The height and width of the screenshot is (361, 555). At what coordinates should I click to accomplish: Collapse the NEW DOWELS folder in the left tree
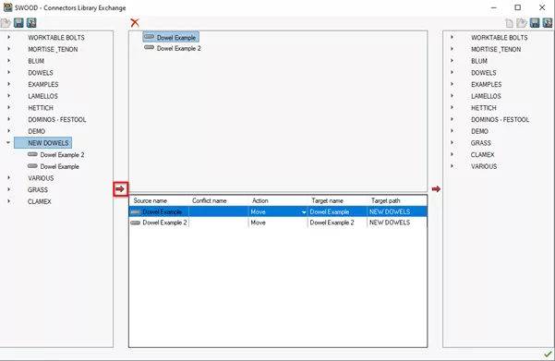tap(8, 142)
